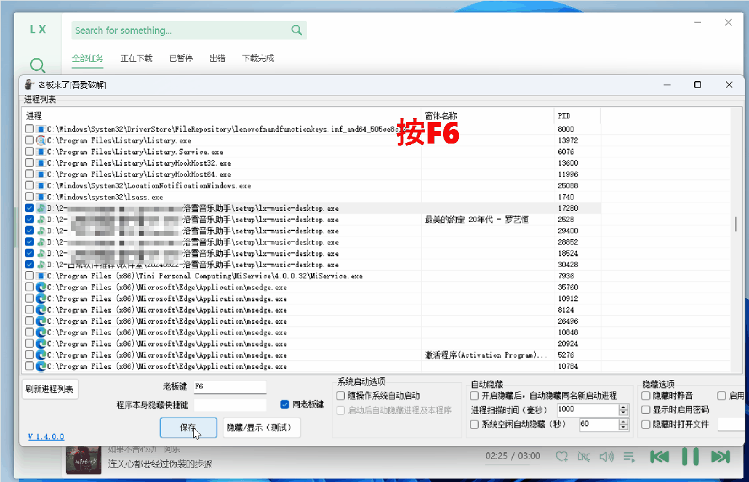Enable 系统空闲自动隐藏（秒） checkbox
This screenshot has height=482, width=749.
click(474, 424)
